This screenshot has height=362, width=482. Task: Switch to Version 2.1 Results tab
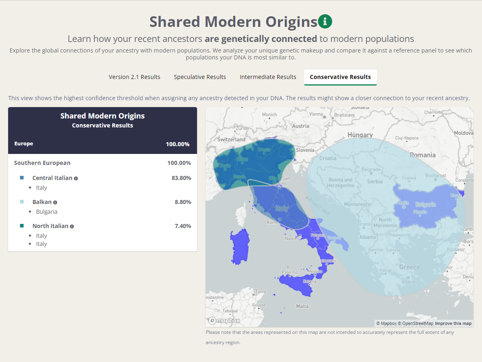(134, 77)
